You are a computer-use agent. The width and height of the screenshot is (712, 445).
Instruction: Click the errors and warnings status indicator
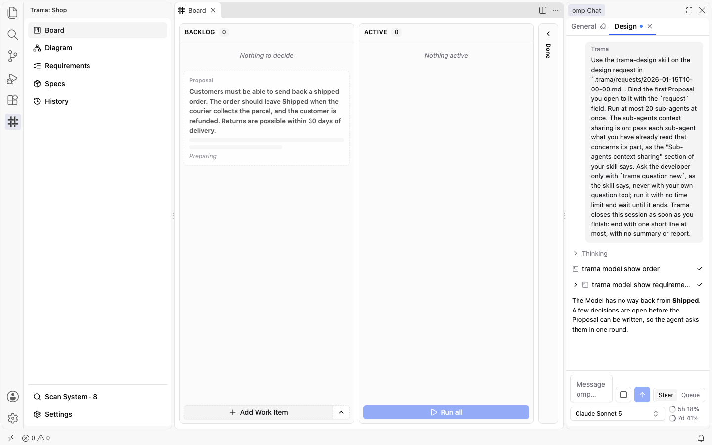36,438
